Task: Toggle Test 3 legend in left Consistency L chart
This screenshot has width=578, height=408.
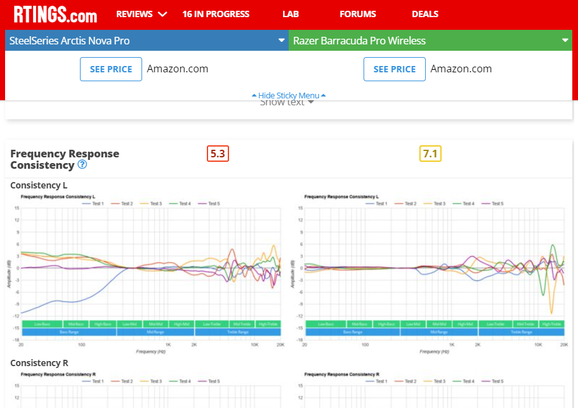Action: tap(151, 204)
